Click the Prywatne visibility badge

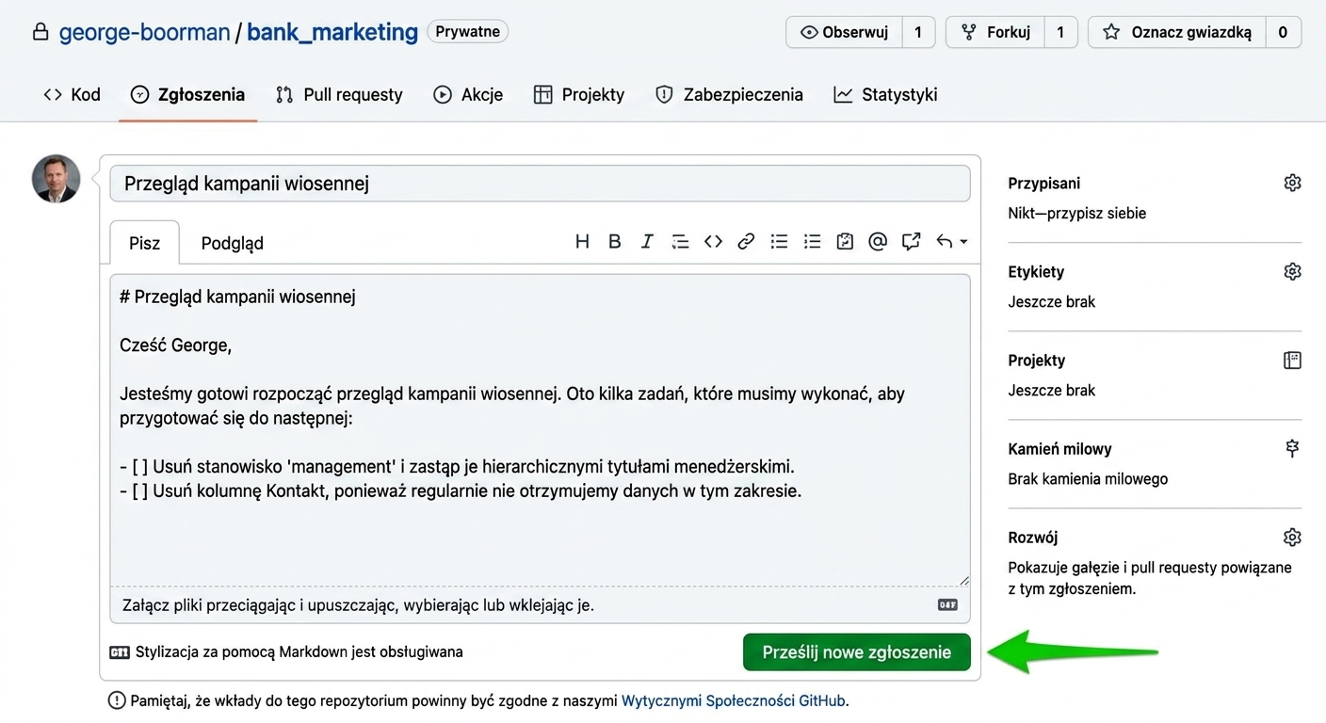pos(468,31)
